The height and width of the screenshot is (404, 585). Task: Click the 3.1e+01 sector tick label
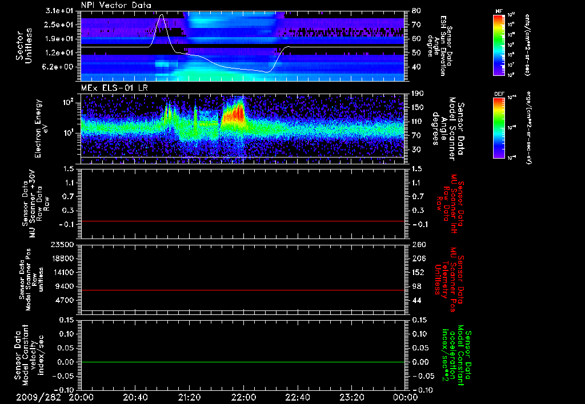(59, 11)
